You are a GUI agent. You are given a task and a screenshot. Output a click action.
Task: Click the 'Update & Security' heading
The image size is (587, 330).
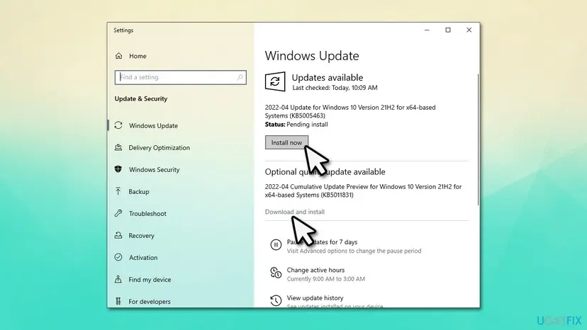[141, 98]
